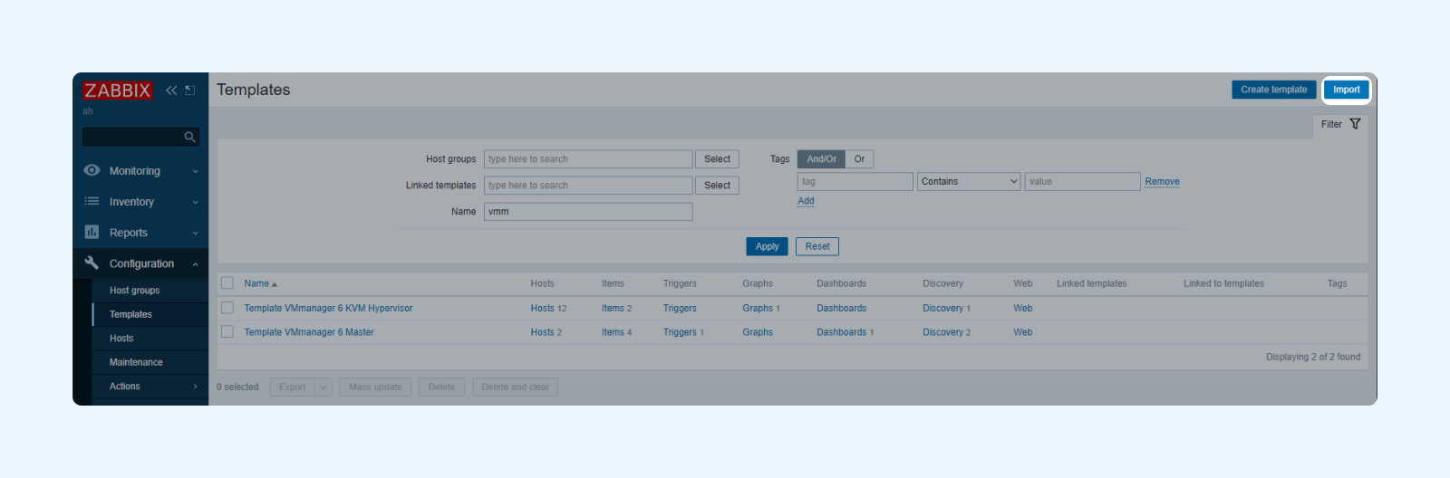Click the Import button
This screenshot has height=478, width=1450.
[x=1346, y=90]
